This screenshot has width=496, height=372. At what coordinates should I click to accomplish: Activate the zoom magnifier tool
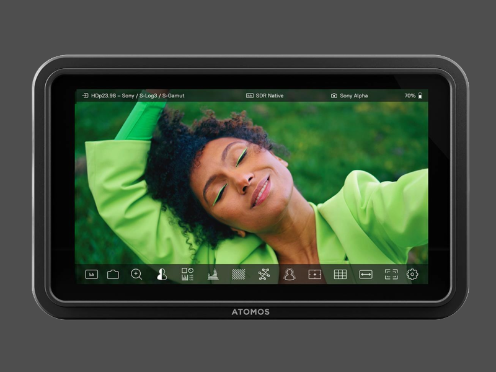pos(136,274)
